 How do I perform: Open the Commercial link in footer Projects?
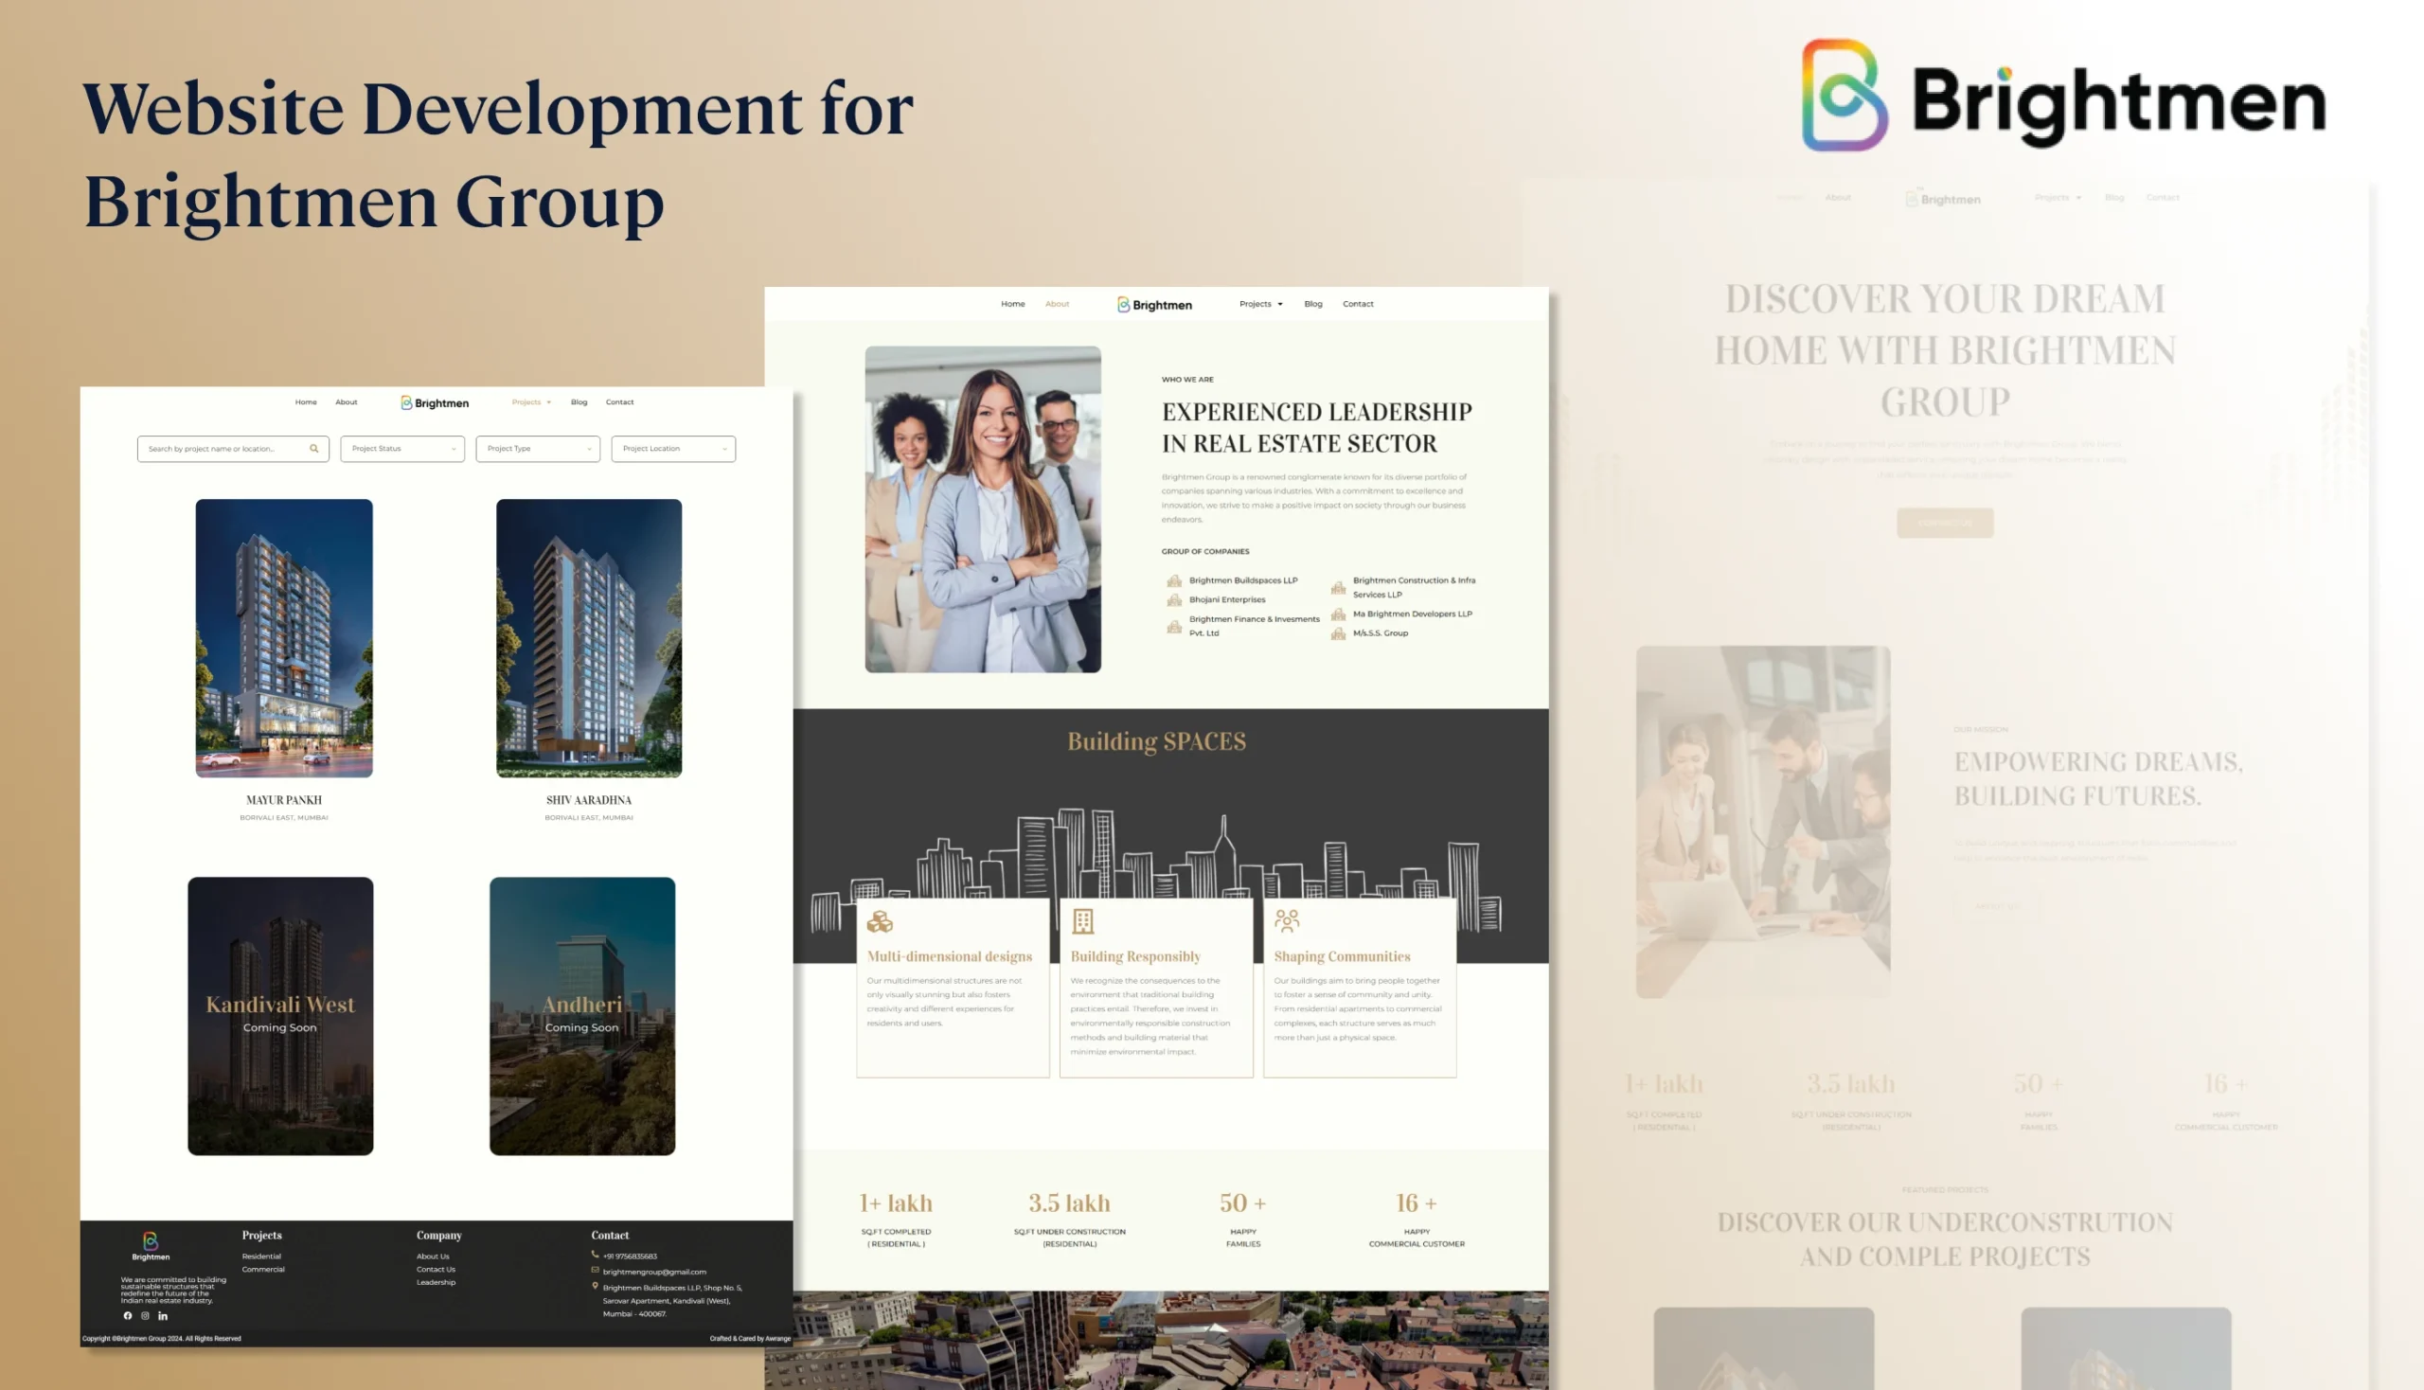pyautogui.click(x=263, y=1269)
